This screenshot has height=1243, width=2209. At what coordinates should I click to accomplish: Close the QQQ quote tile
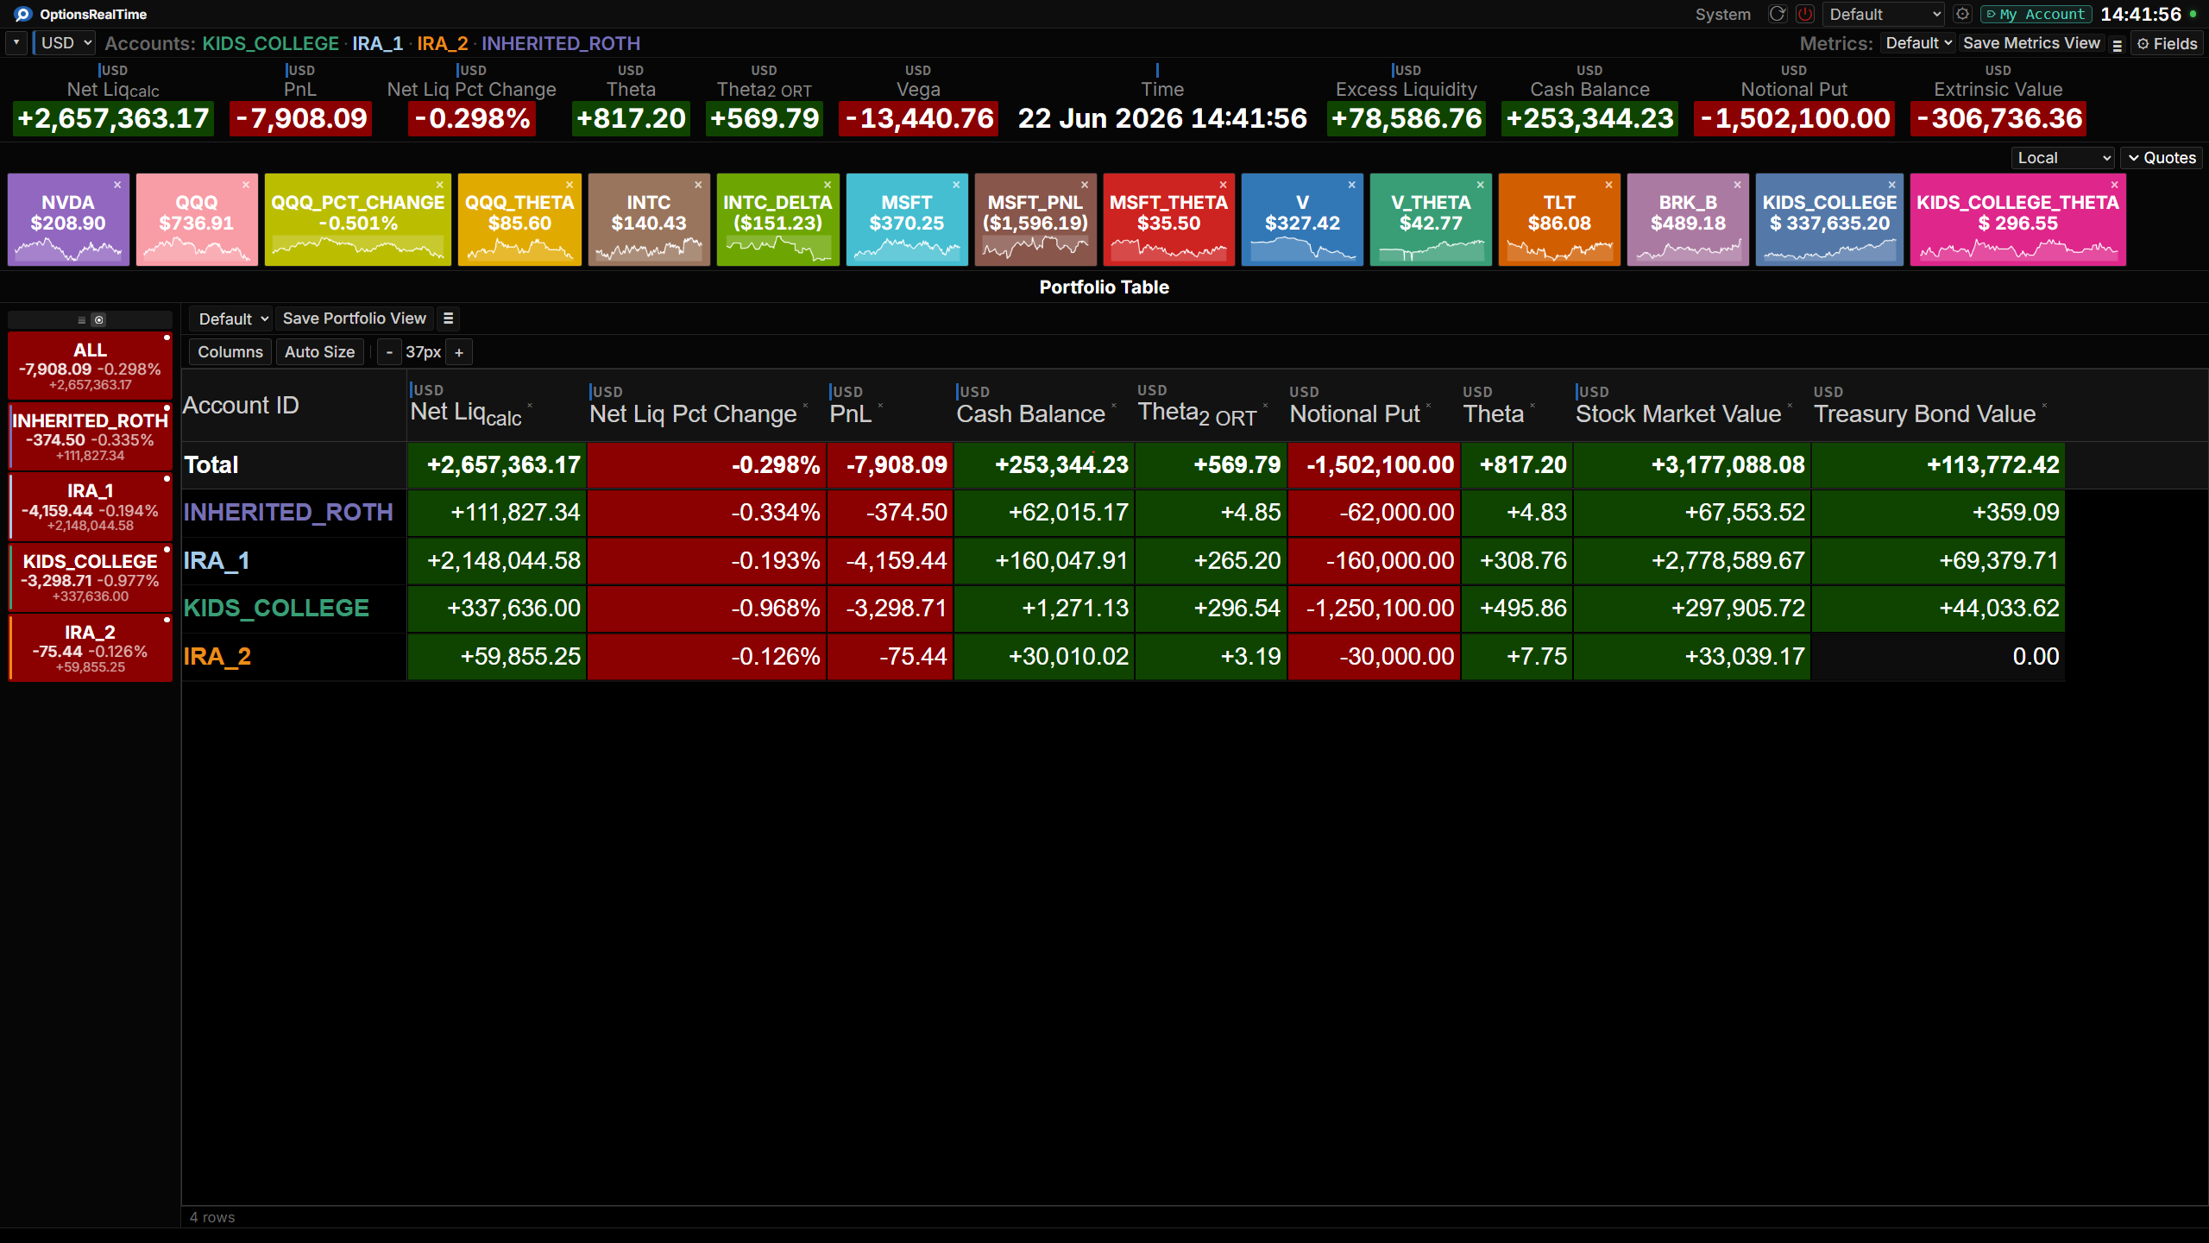246,185
